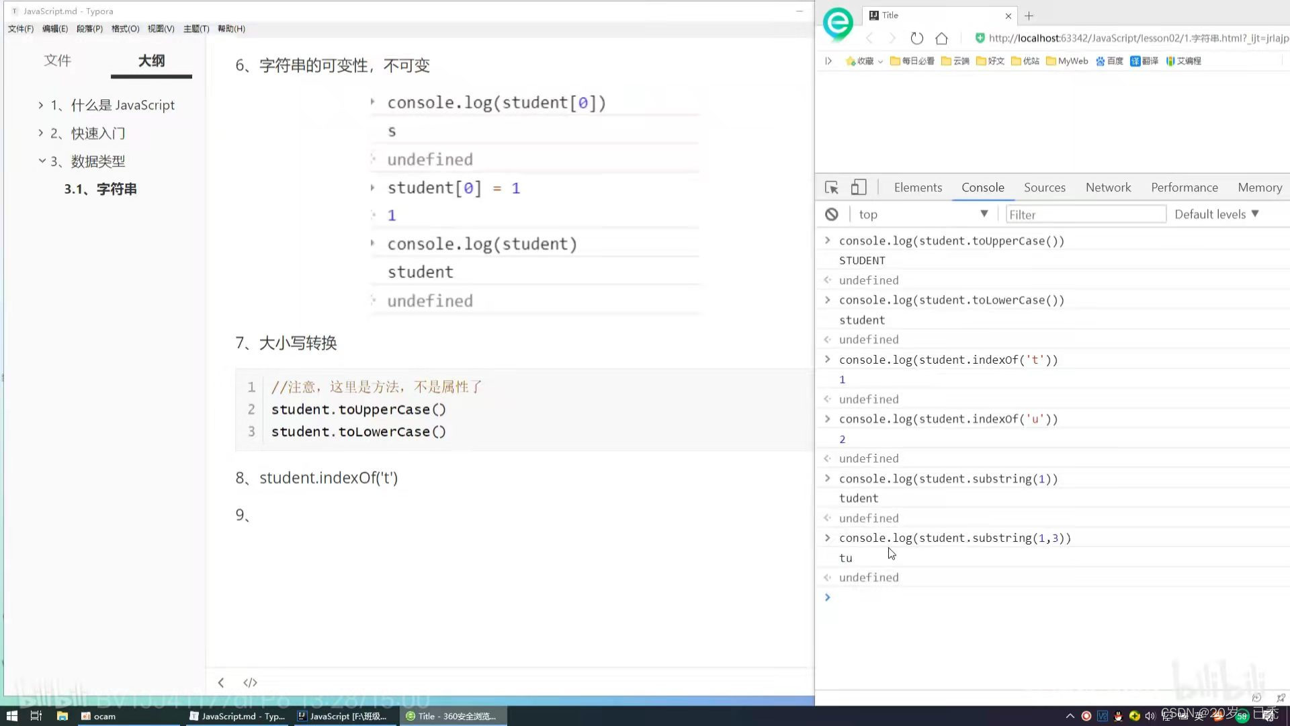
Task: Click the inspect element picker icon
Action: pyautogui.click(x=832, y=188)
